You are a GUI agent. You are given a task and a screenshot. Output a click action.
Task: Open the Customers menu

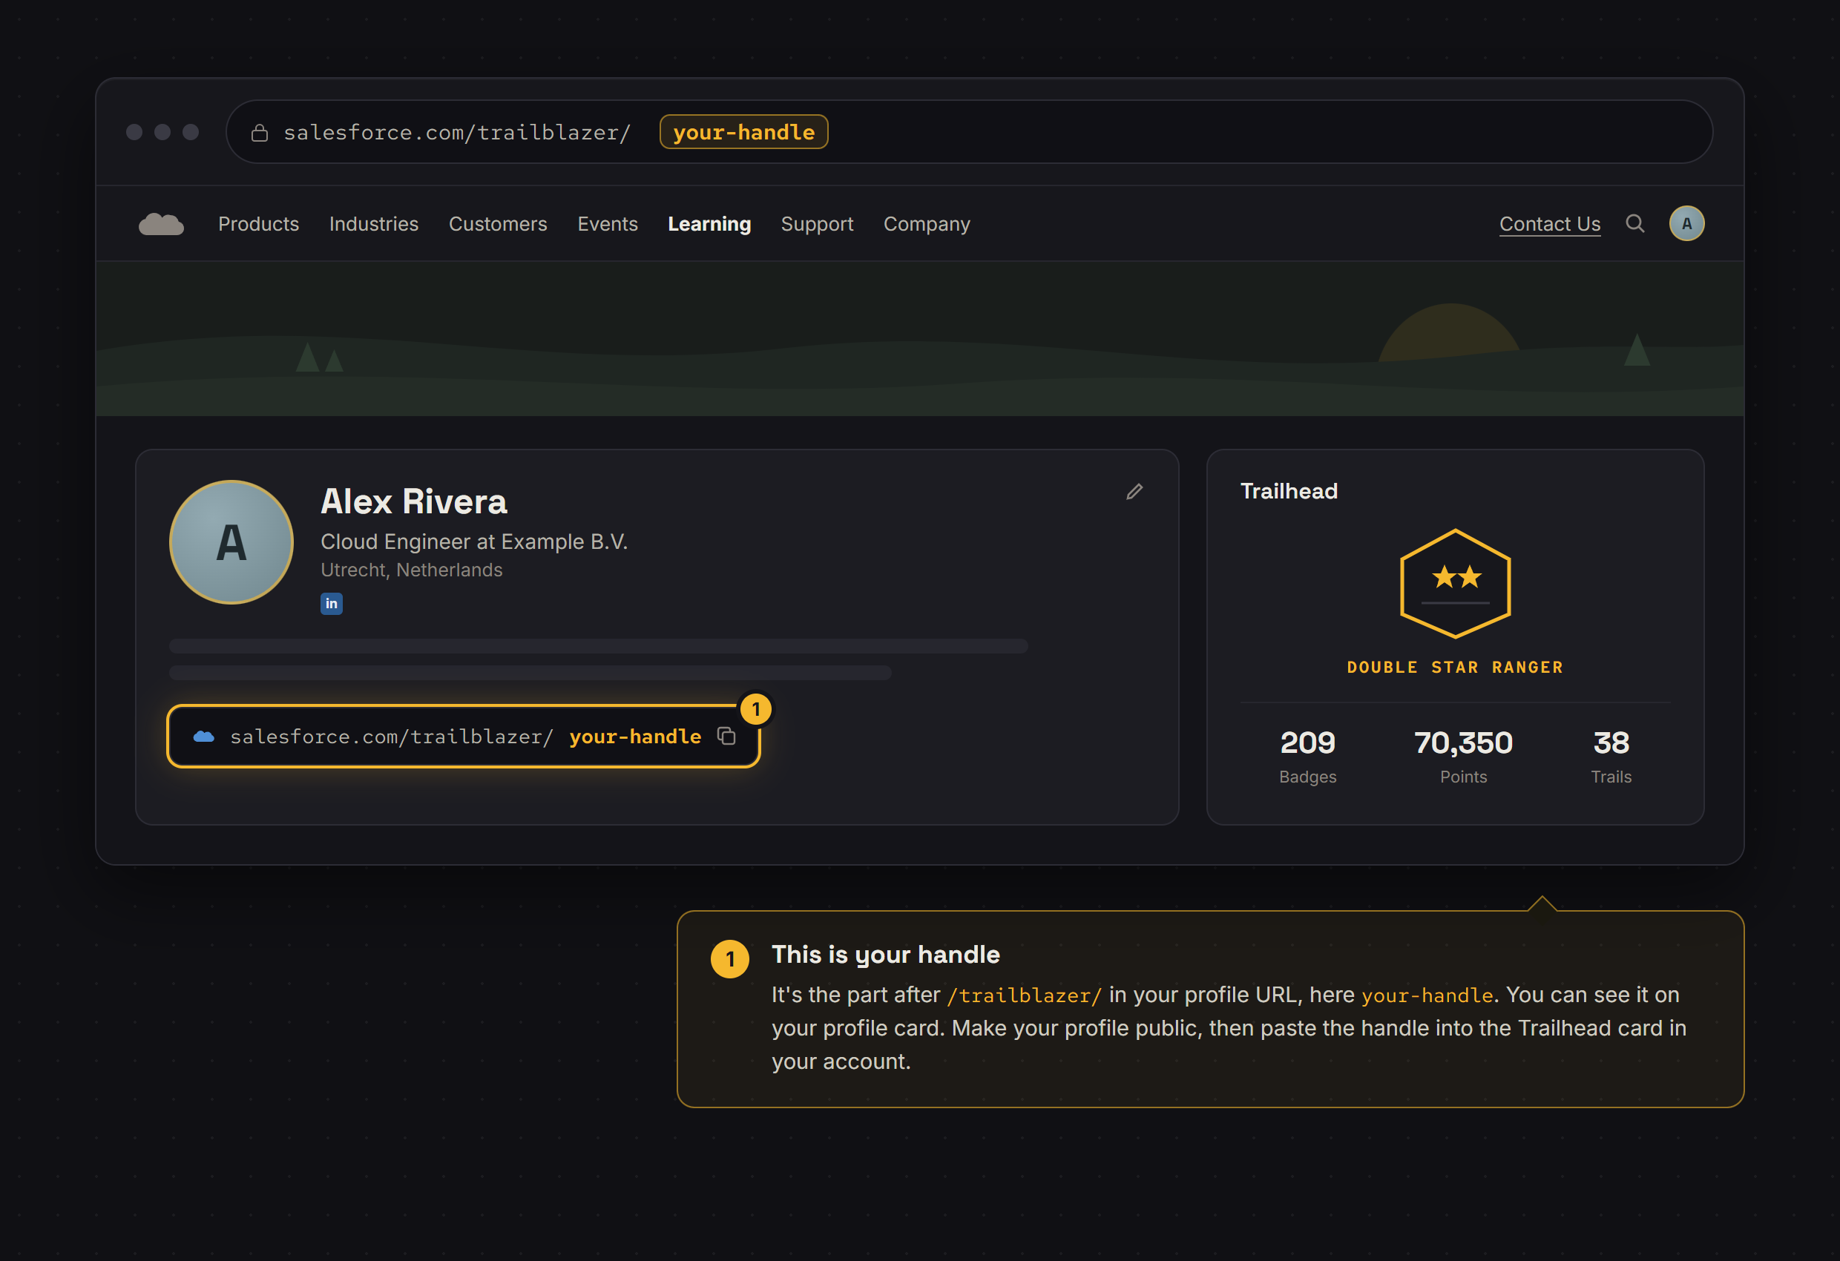pyautogui.click(x=498, y=224)
